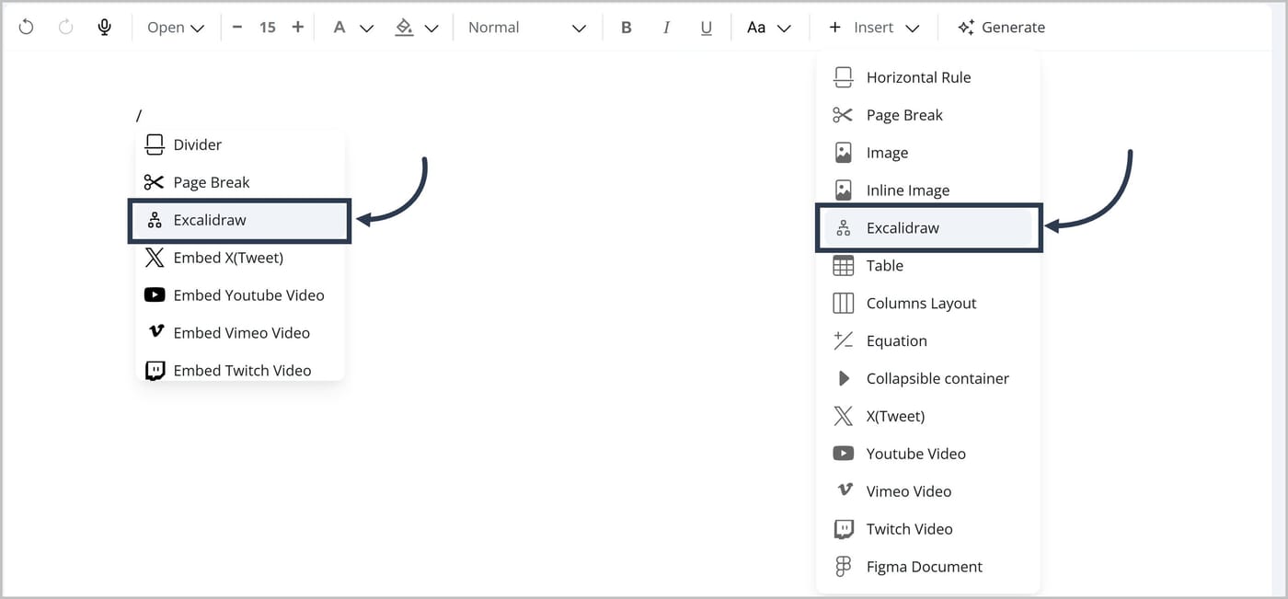This screenshot has width=1288, height=599.
Task: Toggle italic formatting
Action: 666,28
